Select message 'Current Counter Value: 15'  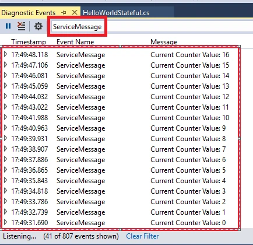190,65
